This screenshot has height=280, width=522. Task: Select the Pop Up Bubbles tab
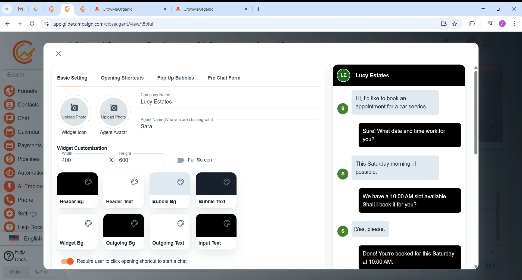[x=176, y=78]
